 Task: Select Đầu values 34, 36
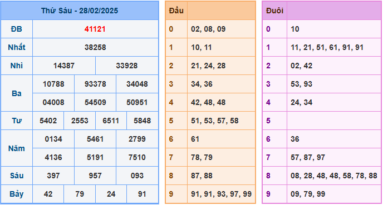point(202,84)
